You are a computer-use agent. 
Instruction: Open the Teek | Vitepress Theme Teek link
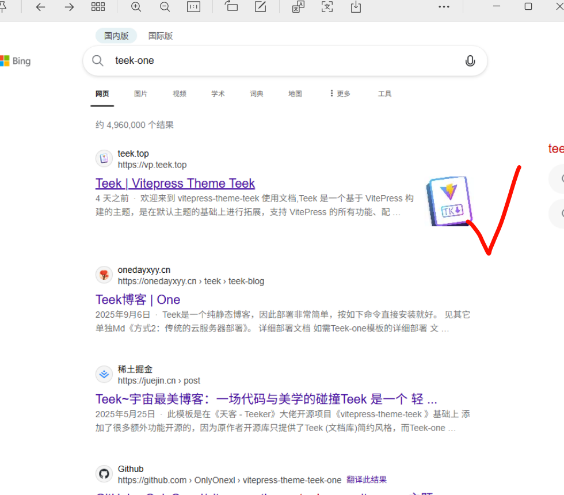(x=175, y=184)
